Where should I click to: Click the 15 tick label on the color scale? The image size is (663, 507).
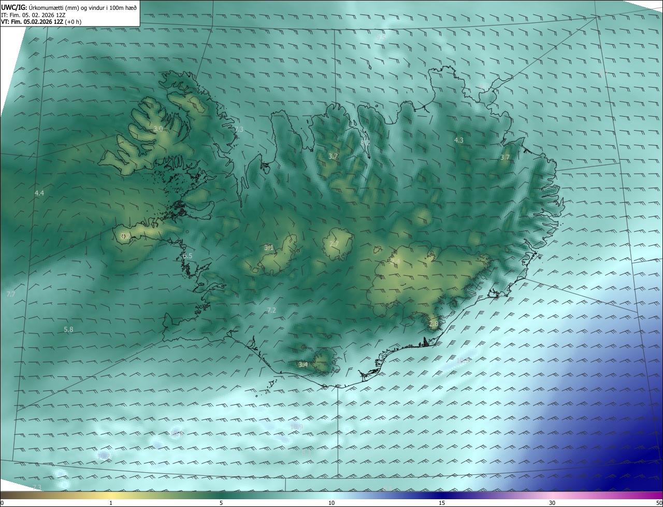(442, 503)
